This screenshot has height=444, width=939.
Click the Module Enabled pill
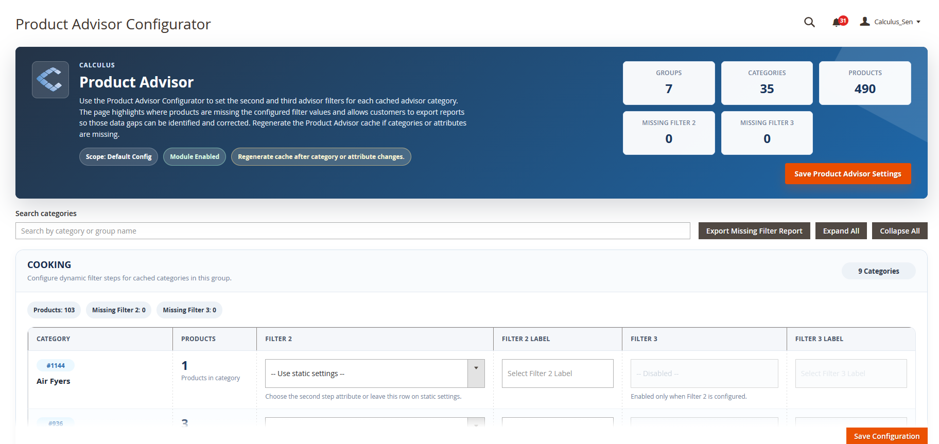195,157
